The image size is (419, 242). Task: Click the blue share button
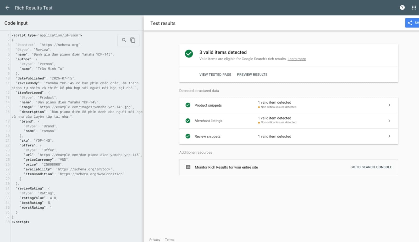pos(412,23)
